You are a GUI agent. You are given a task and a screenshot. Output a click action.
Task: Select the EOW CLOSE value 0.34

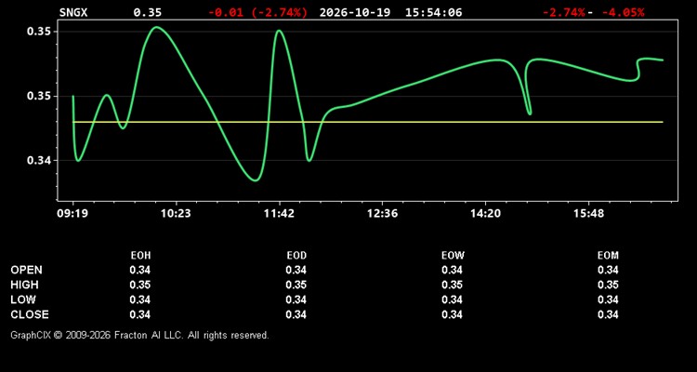coord(452,314)
